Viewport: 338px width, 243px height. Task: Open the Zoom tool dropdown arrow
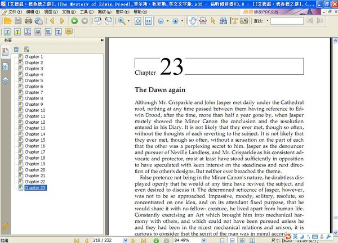tap(128, 21)
